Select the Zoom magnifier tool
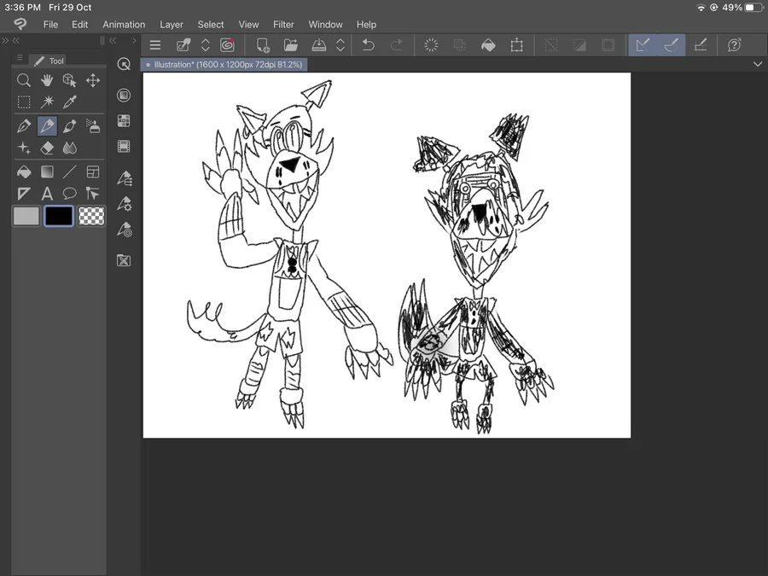This screenshot has height=576, width=768. [24, 80]
